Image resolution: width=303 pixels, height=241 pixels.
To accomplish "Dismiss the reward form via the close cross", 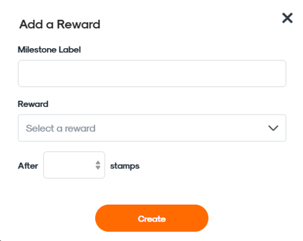I will (287, 18).
